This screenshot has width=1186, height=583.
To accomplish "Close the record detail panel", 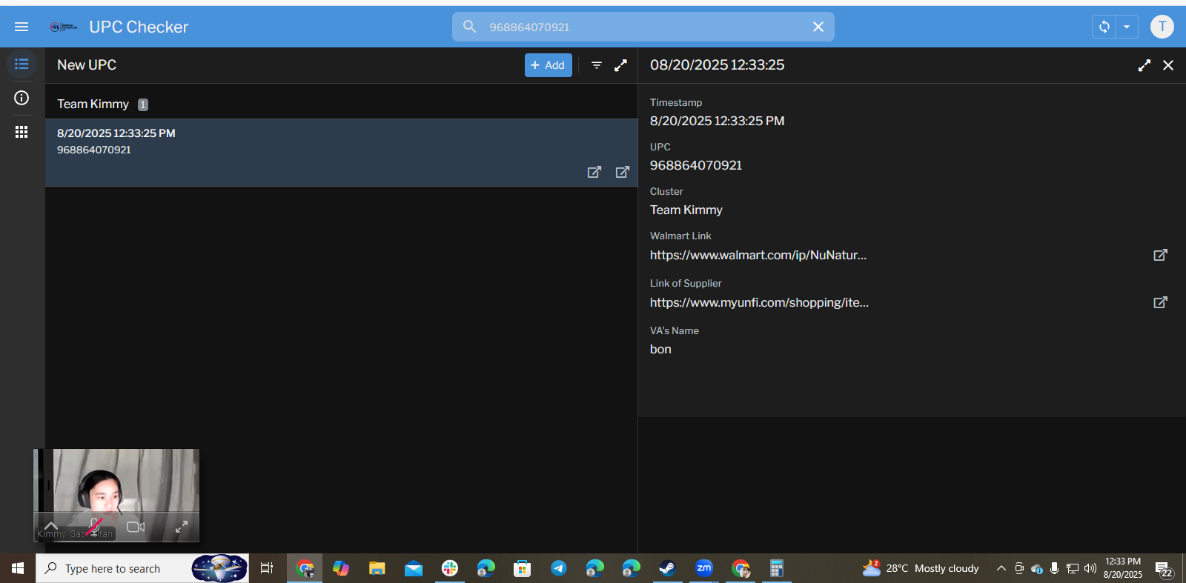I will (1168, 65).
